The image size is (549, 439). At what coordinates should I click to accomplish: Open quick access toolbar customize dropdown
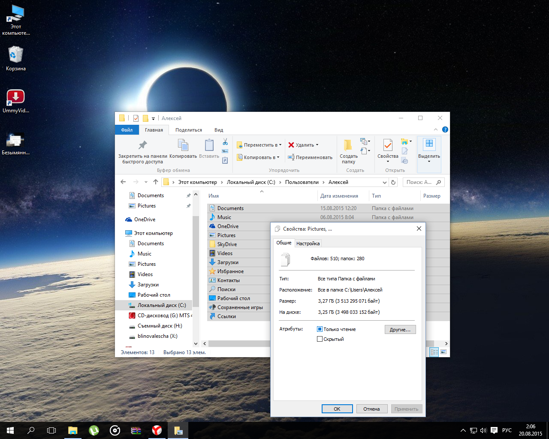[153, 119]
